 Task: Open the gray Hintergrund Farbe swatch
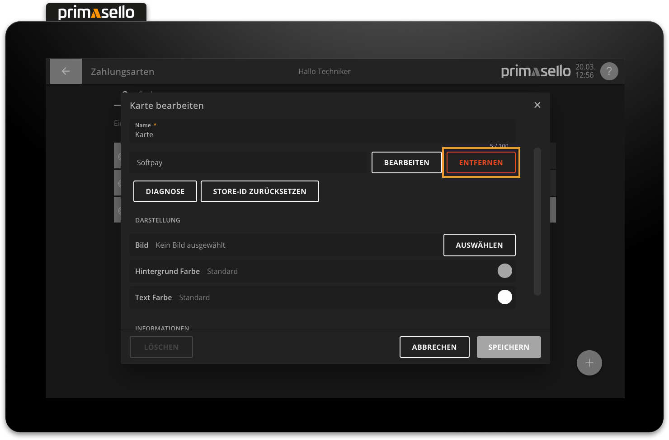504,271
